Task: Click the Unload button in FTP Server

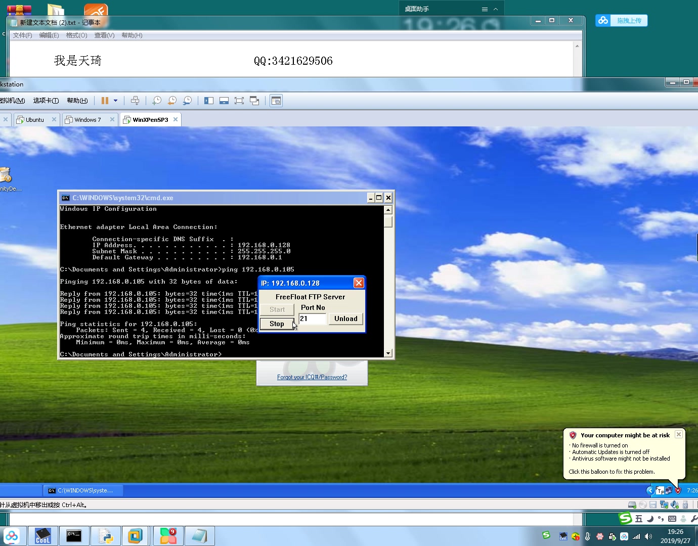Action: (x=346, y=318)
